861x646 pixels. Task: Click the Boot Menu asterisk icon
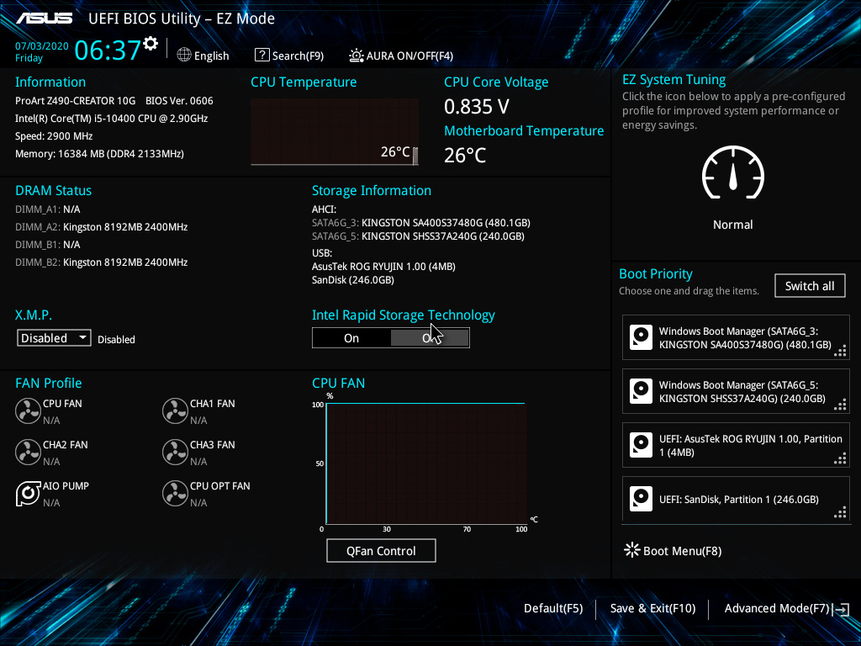(632, 550)
